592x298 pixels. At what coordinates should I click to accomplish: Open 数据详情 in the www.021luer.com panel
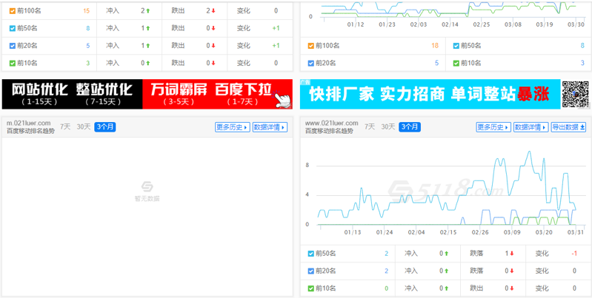coord(531,127)
